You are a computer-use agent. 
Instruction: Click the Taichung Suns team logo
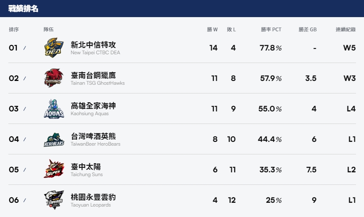pyautogui.click(x=54, y=169)
